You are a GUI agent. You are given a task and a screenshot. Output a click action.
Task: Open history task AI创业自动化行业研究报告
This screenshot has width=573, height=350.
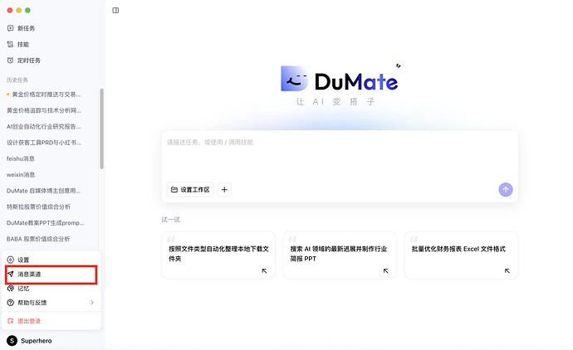[x=44, y=126]
